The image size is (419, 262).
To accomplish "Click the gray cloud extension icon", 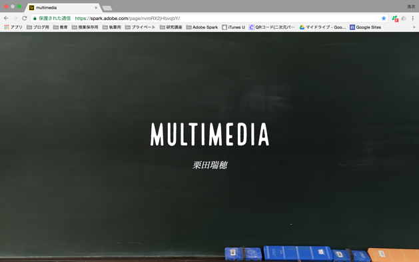I will pyautogui.click(x=404, y=18).
